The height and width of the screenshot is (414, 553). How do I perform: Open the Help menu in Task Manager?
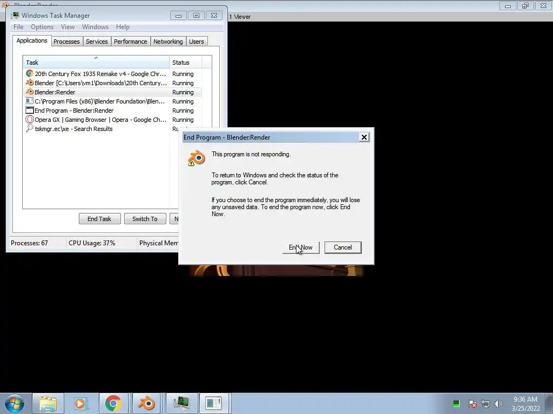coord(123,27)
